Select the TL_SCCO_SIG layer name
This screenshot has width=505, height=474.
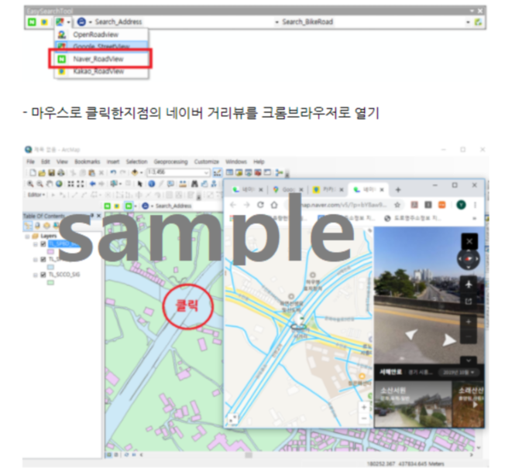tap(64, 275)
